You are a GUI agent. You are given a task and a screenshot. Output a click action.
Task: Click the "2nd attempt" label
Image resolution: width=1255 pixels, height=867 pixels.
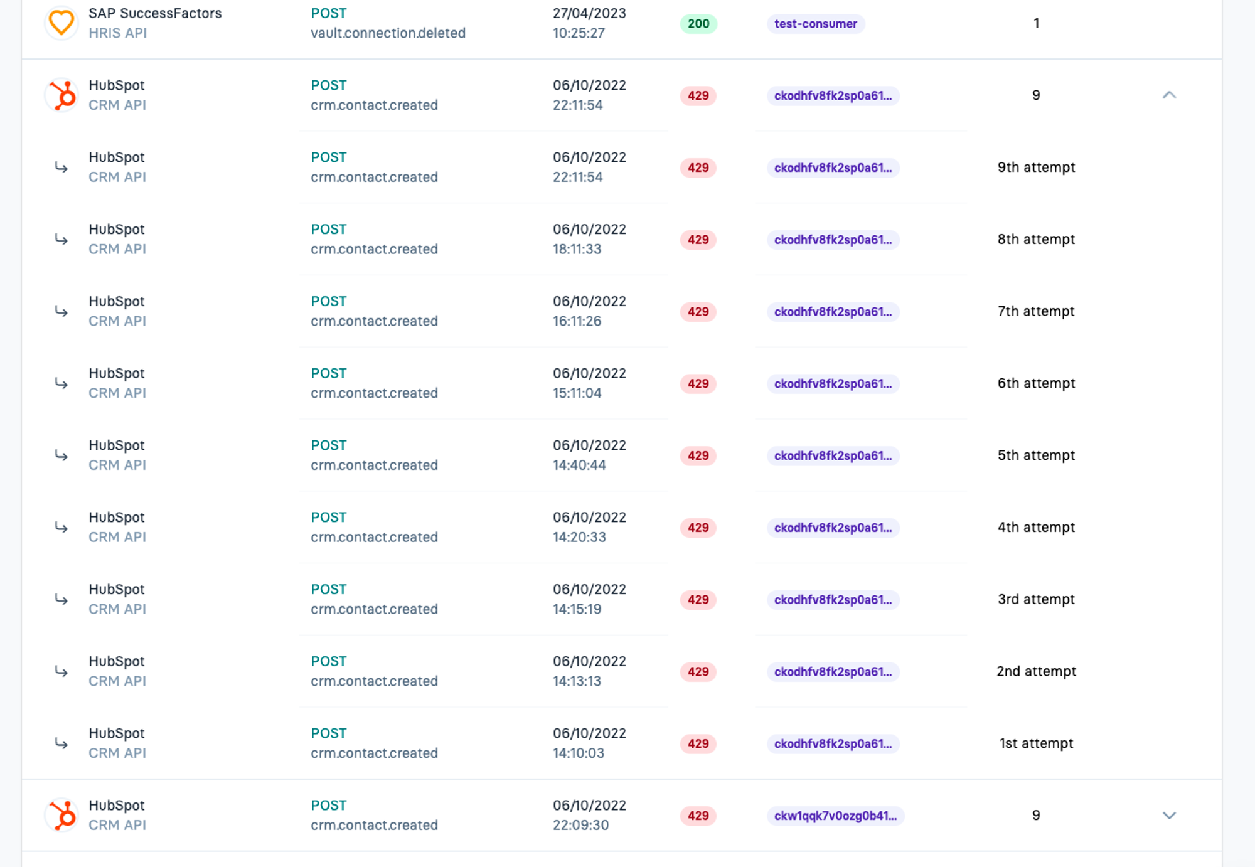coord(1036,671)
